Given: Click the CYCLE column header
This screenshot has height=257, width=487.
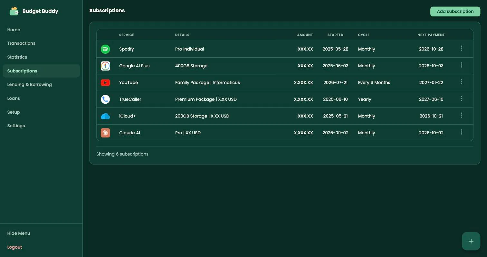Looking at the screenshot, I should tap(364, 35).
